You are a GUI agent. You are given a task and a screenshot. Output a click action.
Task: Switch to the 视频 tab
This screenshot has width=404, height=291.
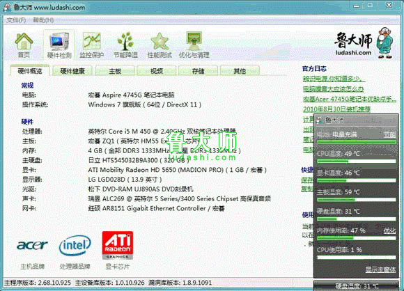pyautogui.click(x=157, y=71)
